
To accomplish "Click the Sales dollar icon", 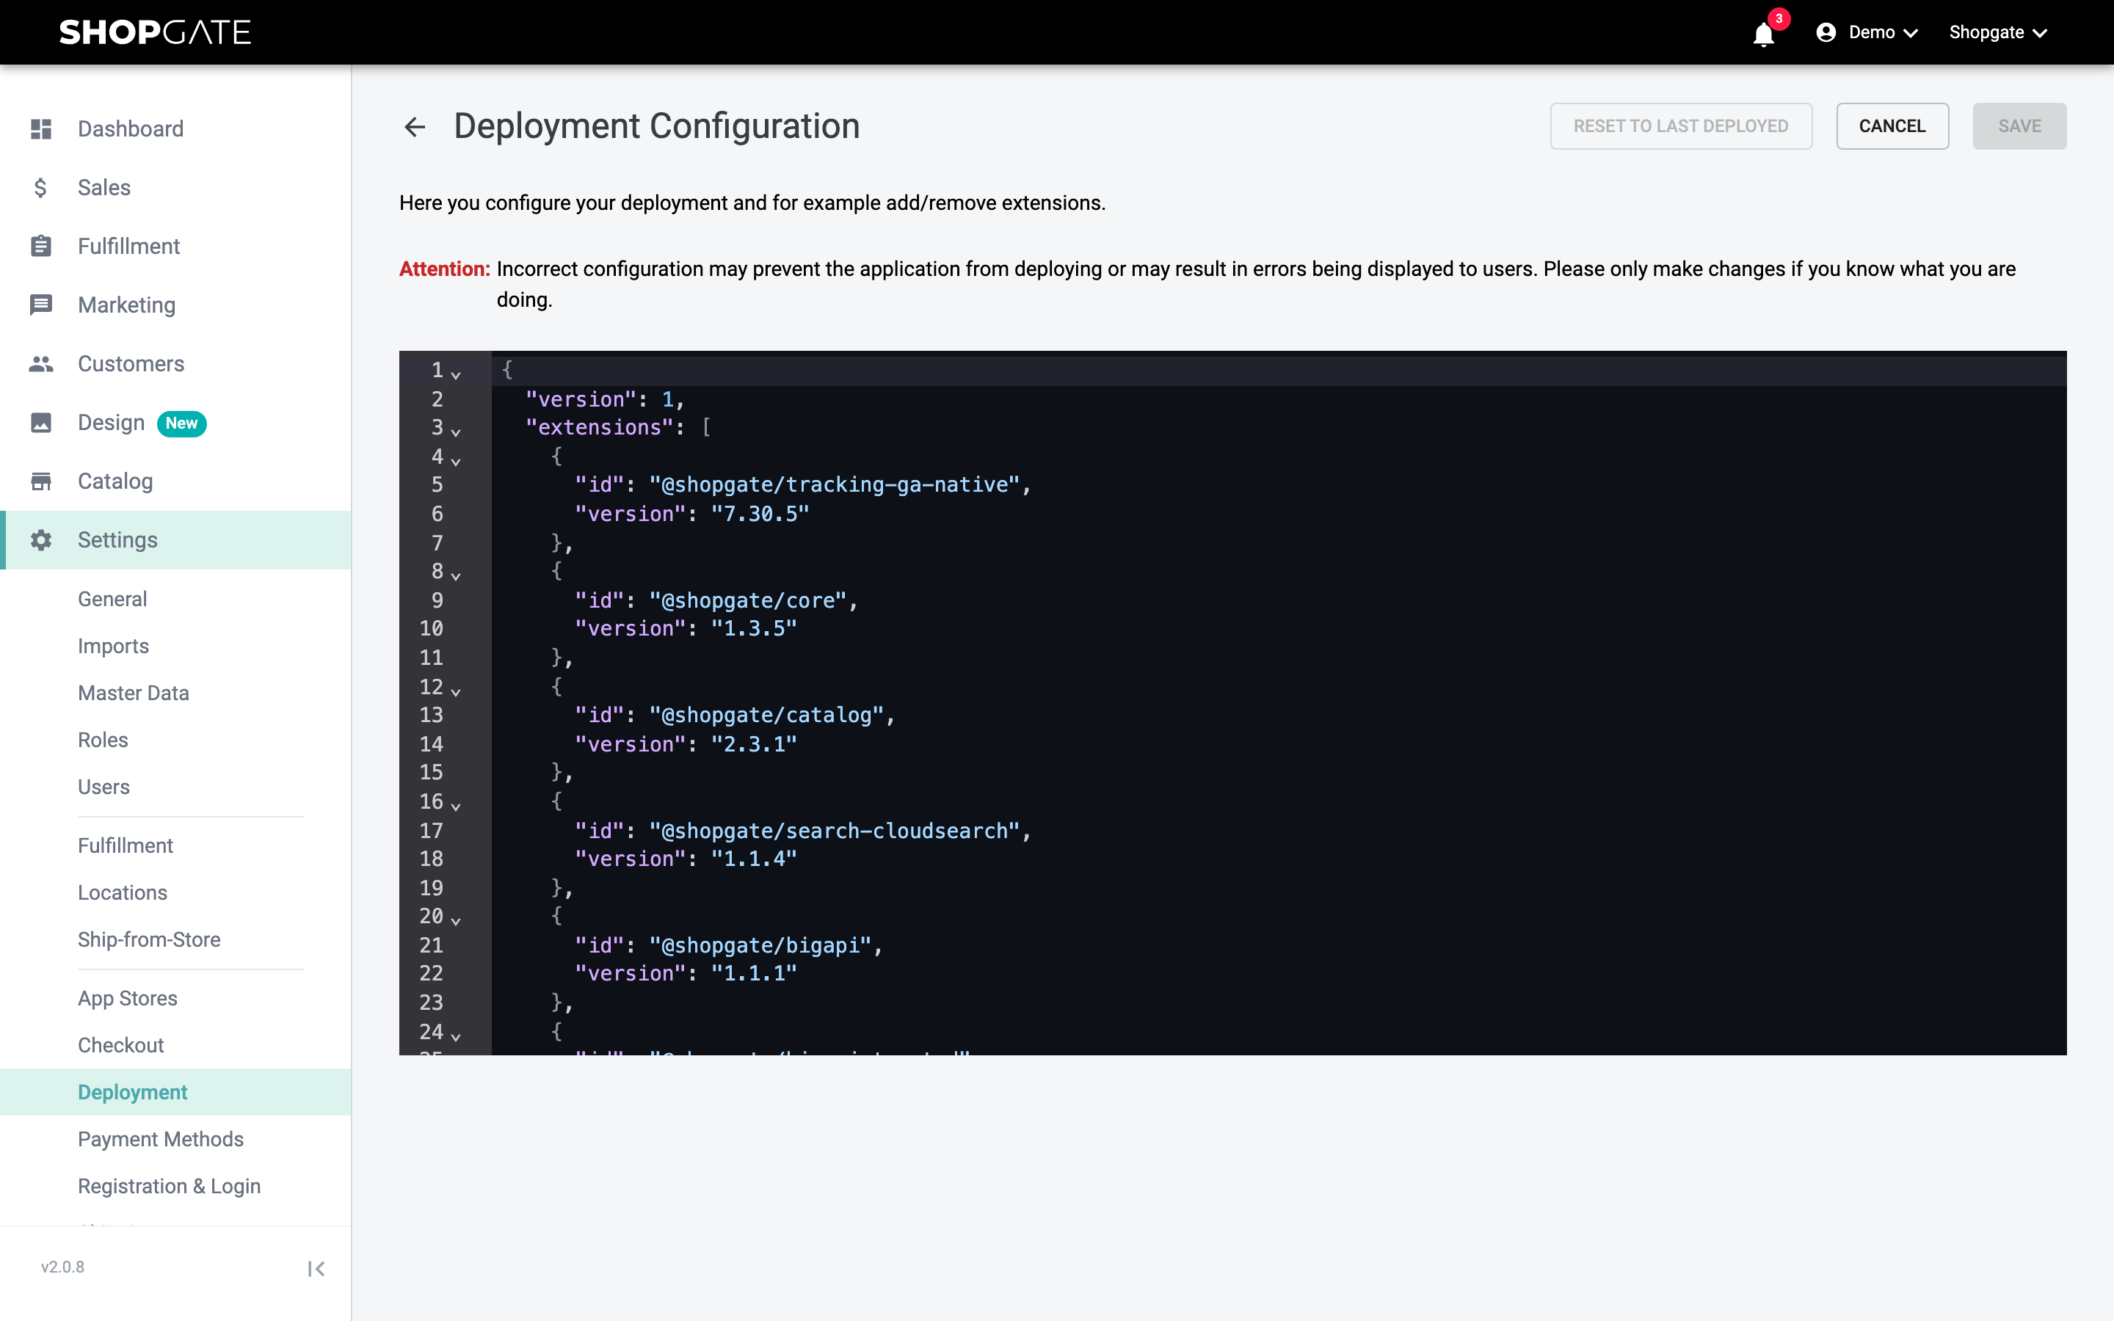I will [41, 188].
